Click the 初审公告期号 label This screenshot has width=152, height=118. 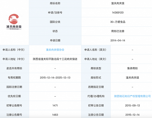tap(14, 105)
